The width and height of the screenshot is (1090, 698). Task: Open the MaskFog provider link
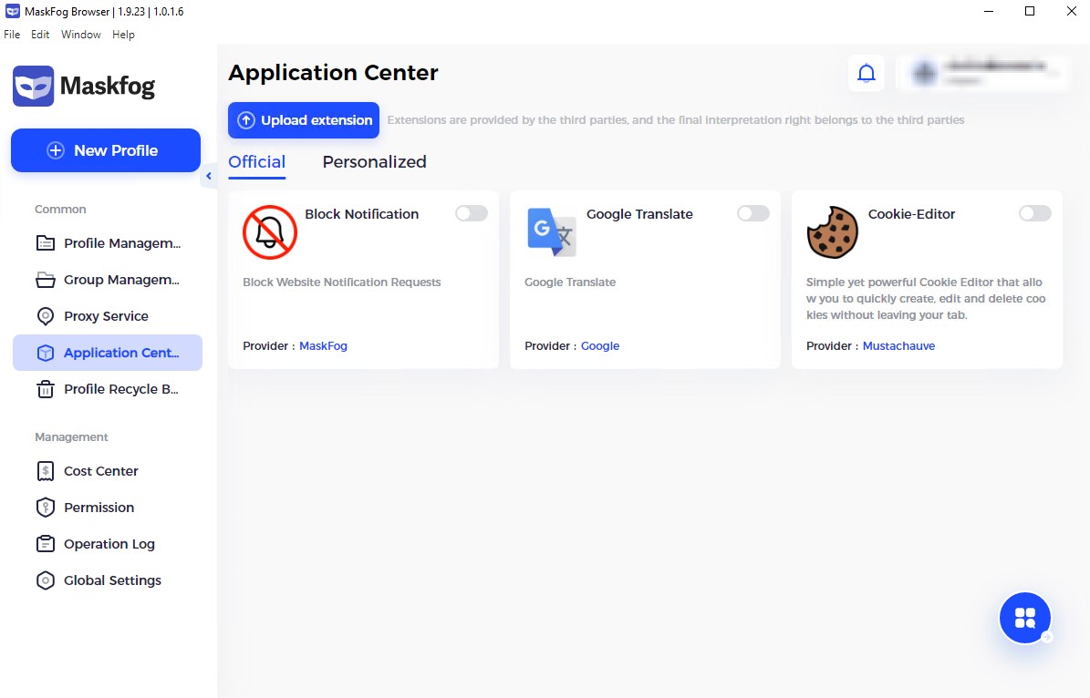coord(323,346)
